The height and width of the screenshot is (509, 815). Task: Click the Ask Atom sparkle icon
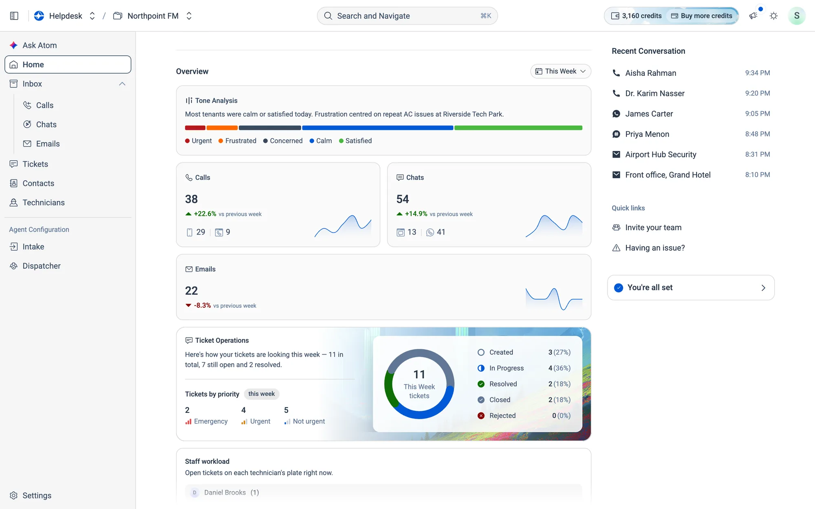[x=13, y=45]
